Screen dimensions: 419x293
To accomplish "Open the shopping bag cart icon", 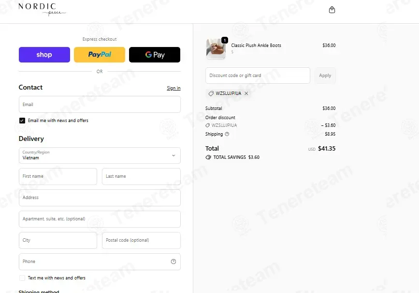I will (332, 10).
